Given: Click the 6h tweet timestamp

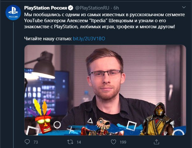Looking at the screenshot, I should tap(116, 8).
